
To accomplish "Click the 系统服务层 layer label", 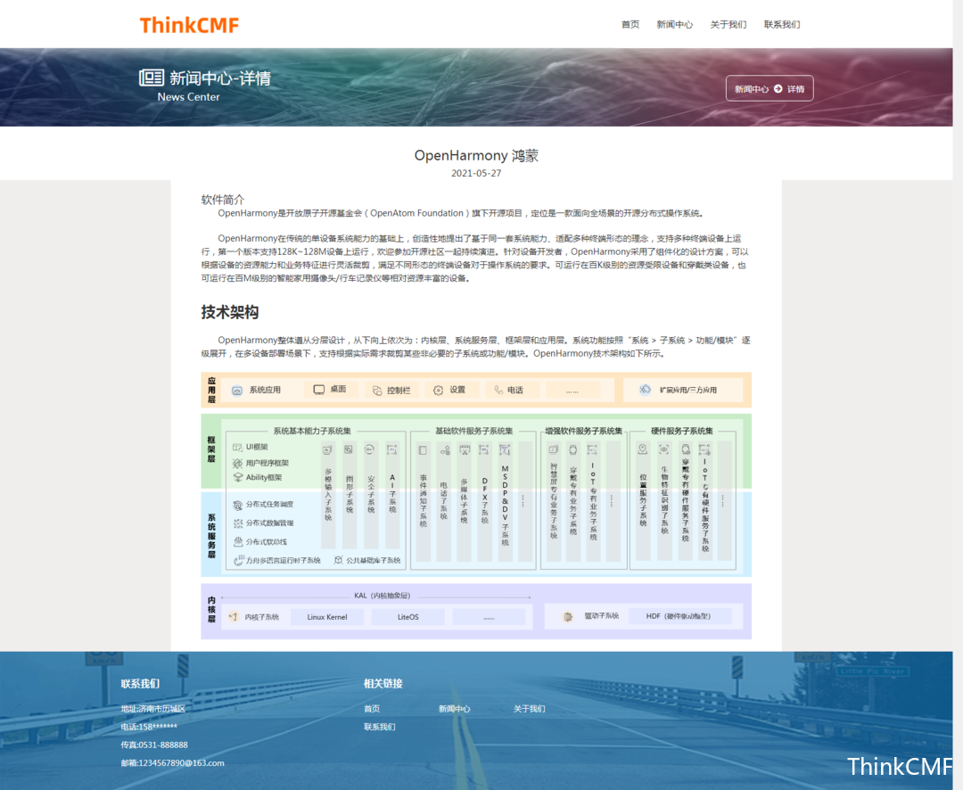I will [211, 536].
